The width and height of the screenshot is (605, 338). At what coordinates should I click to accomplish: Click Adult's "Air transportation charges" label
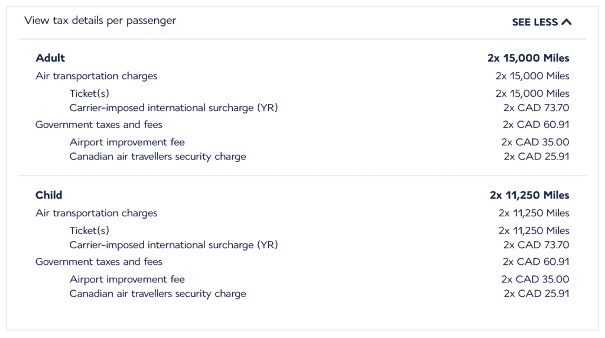tap(96, 76)
